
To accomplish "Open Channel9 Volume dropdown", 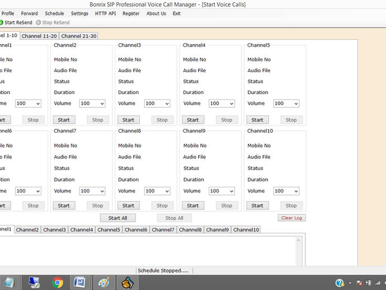I will 222,191.
